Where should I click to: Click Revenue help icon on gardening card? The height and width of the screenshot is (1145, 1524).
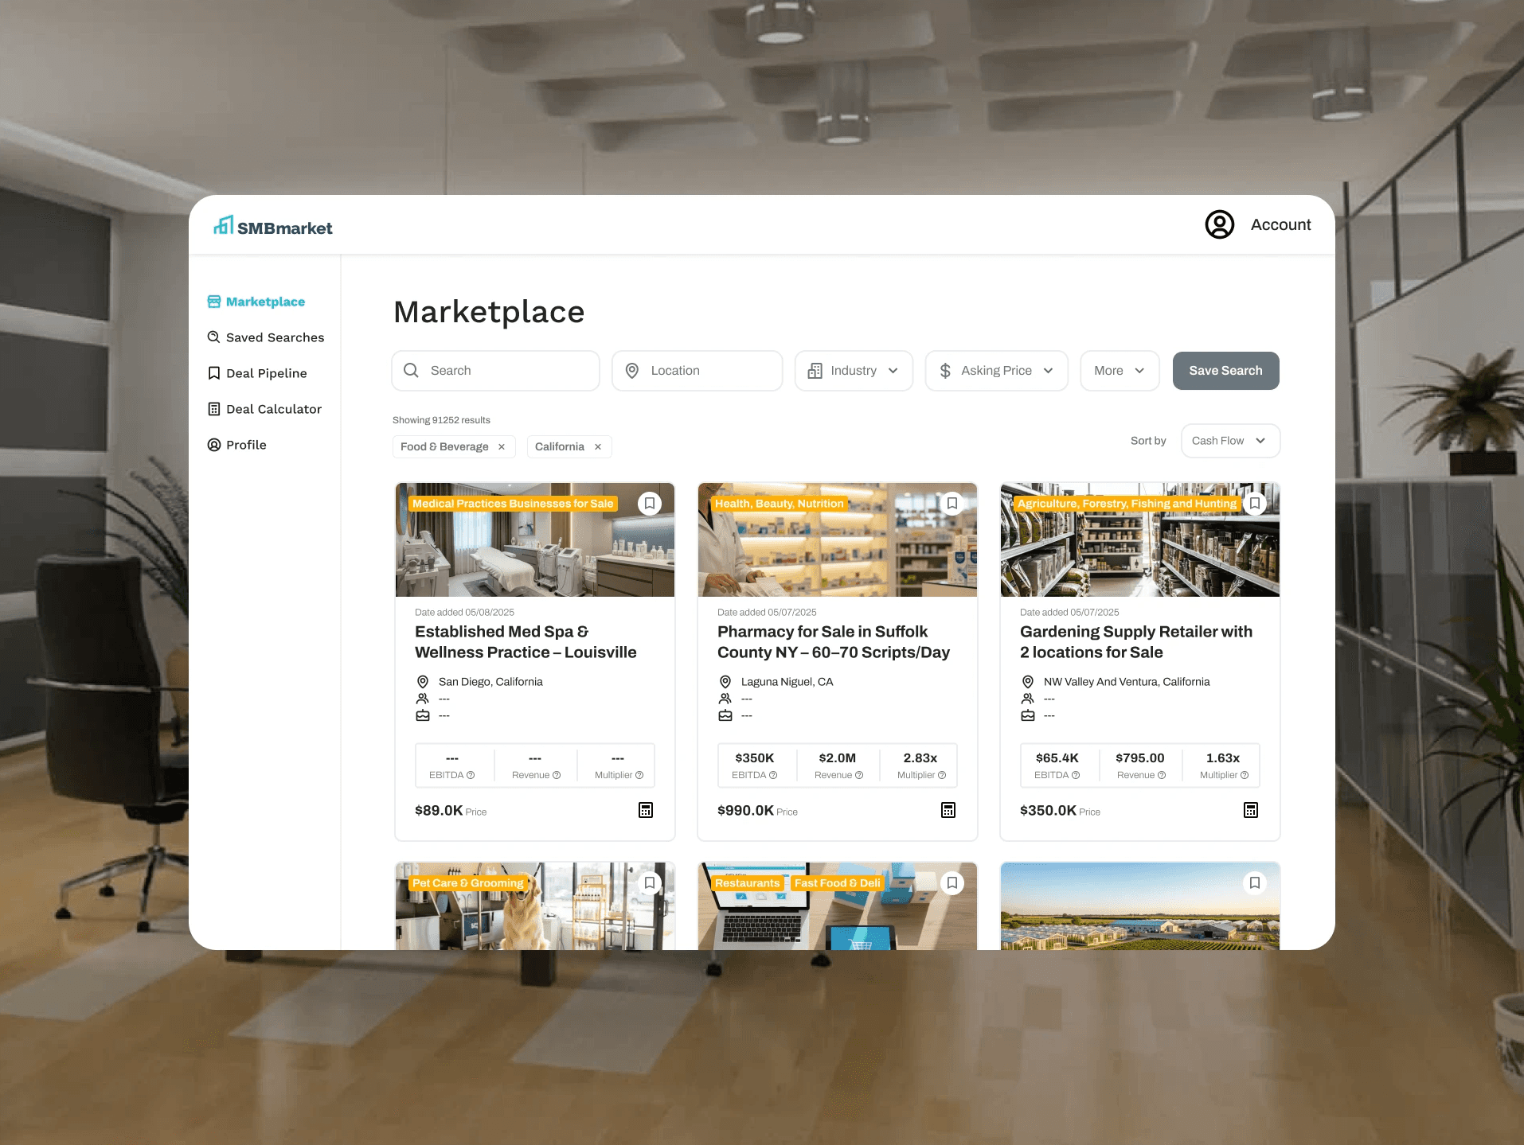click(x=1162, y=775)
